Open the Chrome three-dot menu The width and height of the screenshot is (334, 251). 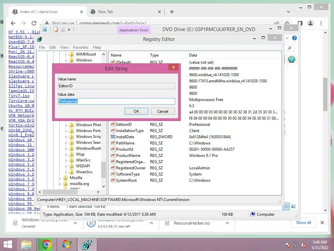[x=321, y=23]
